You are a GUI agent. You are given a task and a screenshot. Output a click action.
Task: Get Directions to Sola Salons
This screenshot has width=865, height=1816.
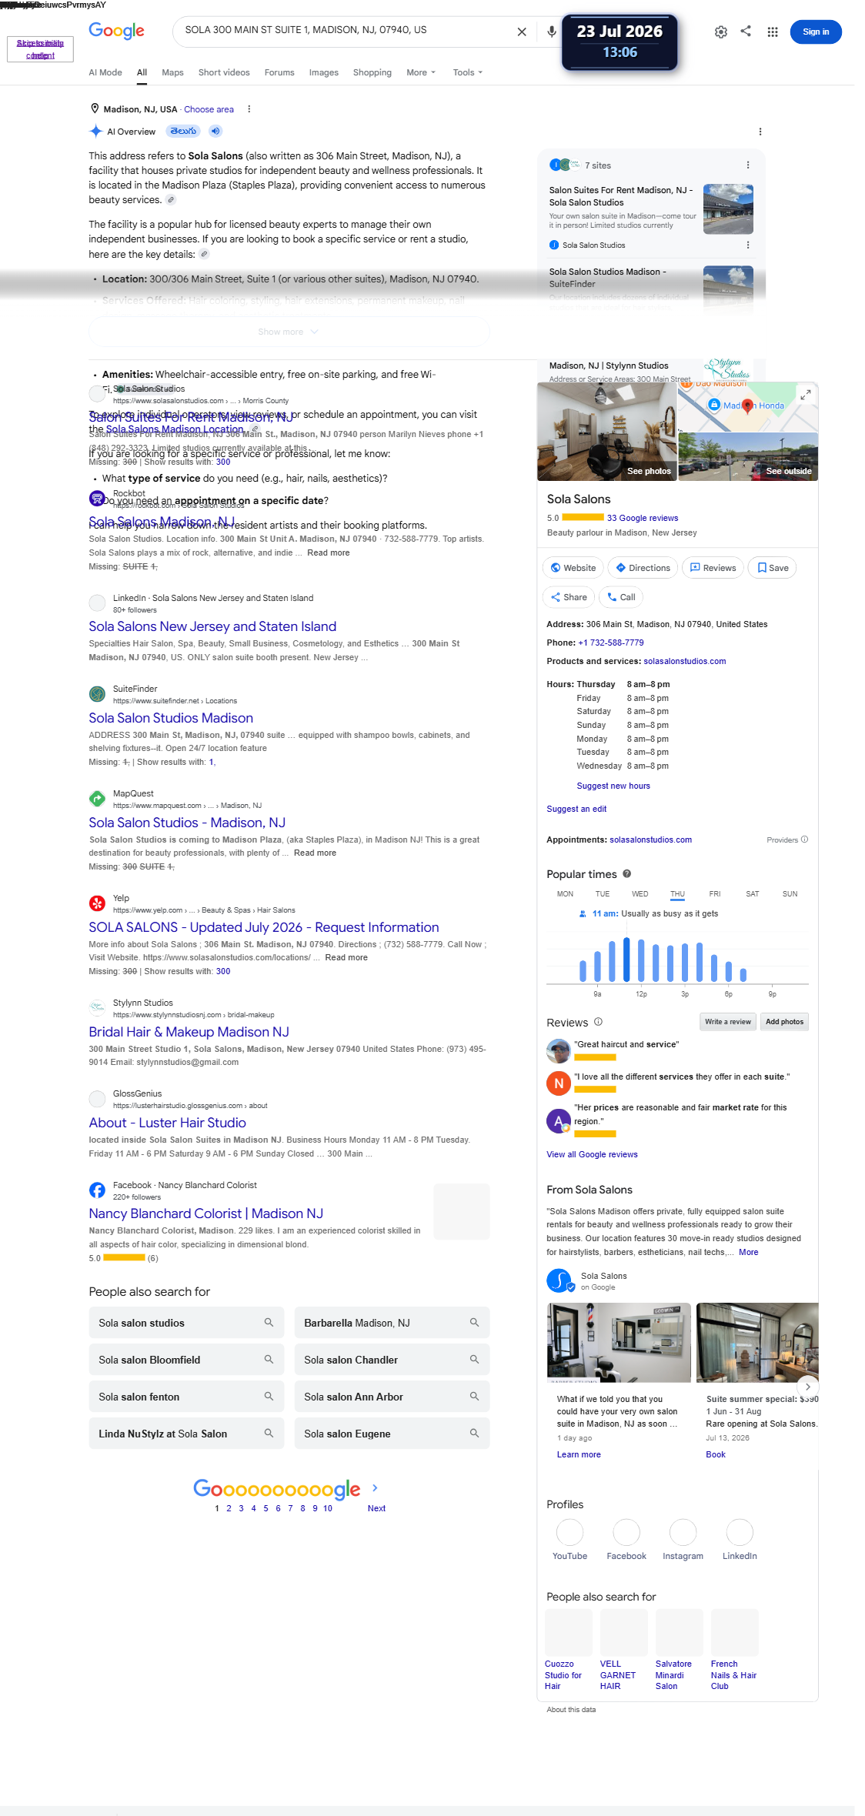click(x=643, y=568)
